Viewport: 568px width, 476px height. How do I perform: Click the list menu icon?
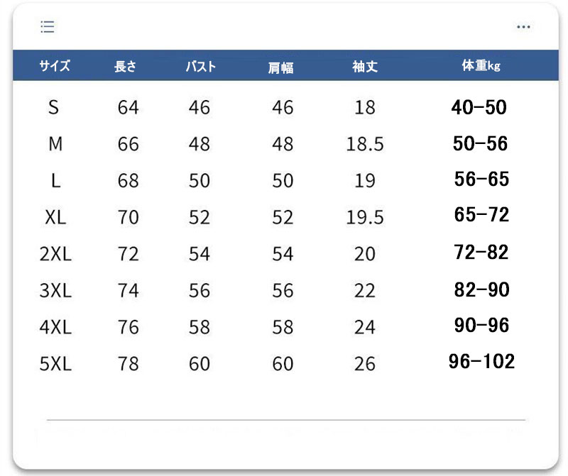click(48, 27)
